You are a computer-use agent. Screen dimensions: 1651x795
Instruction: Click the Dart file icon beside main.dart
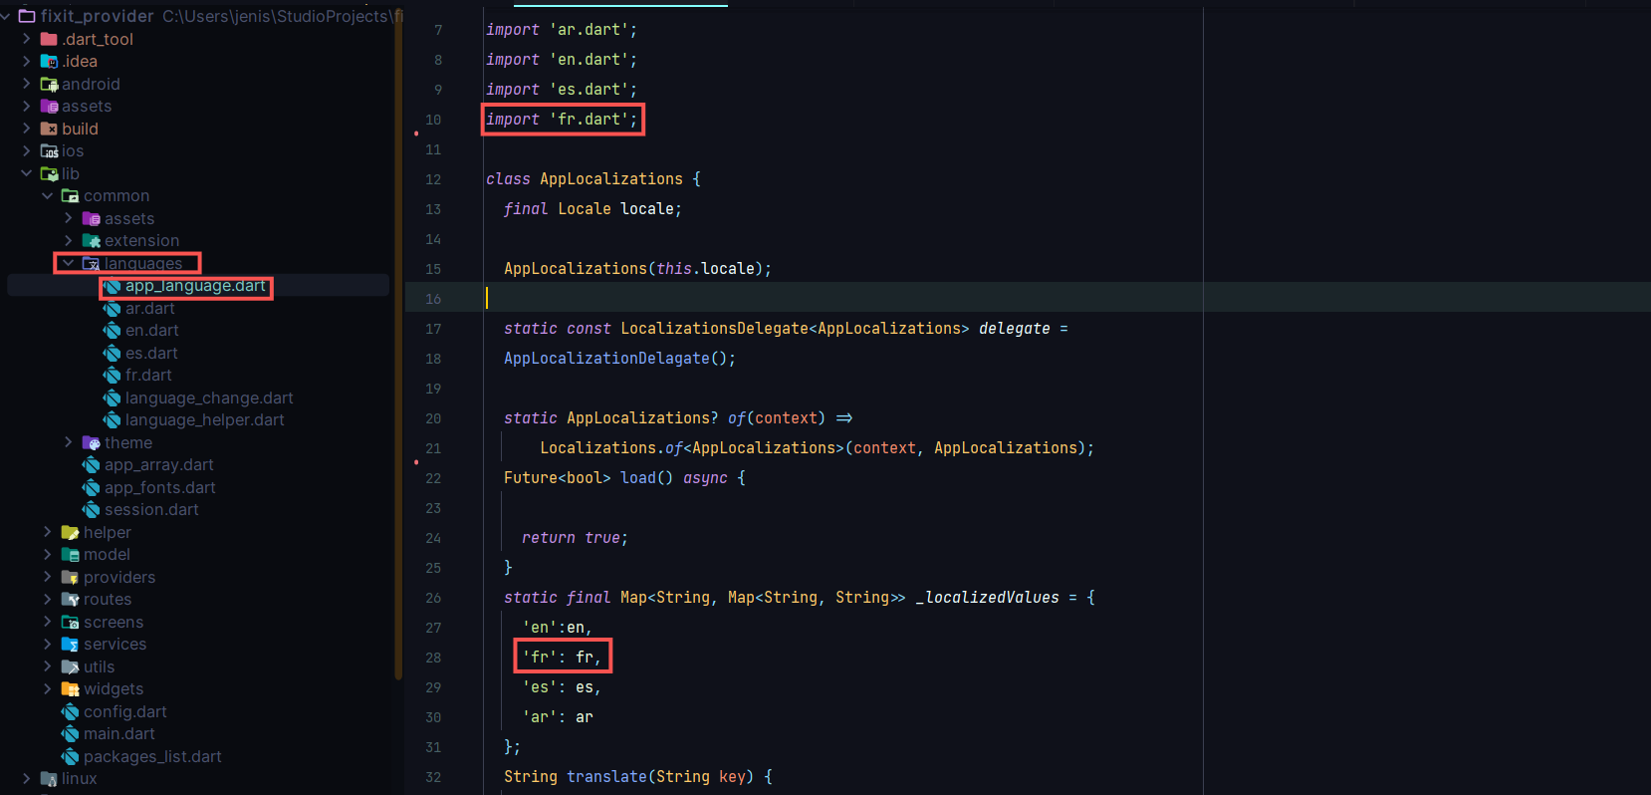(x=71, y=734)
